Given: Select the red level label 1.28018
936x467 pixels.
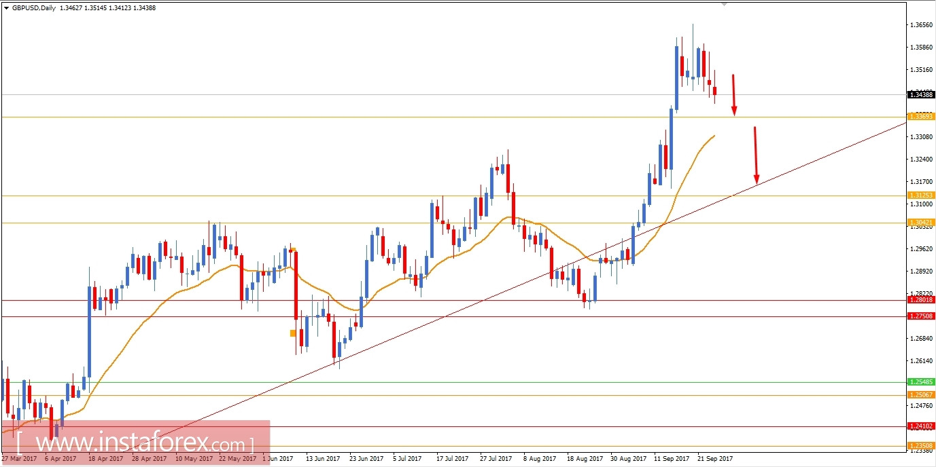Looking at the screenshot, I should pos(921,299).
